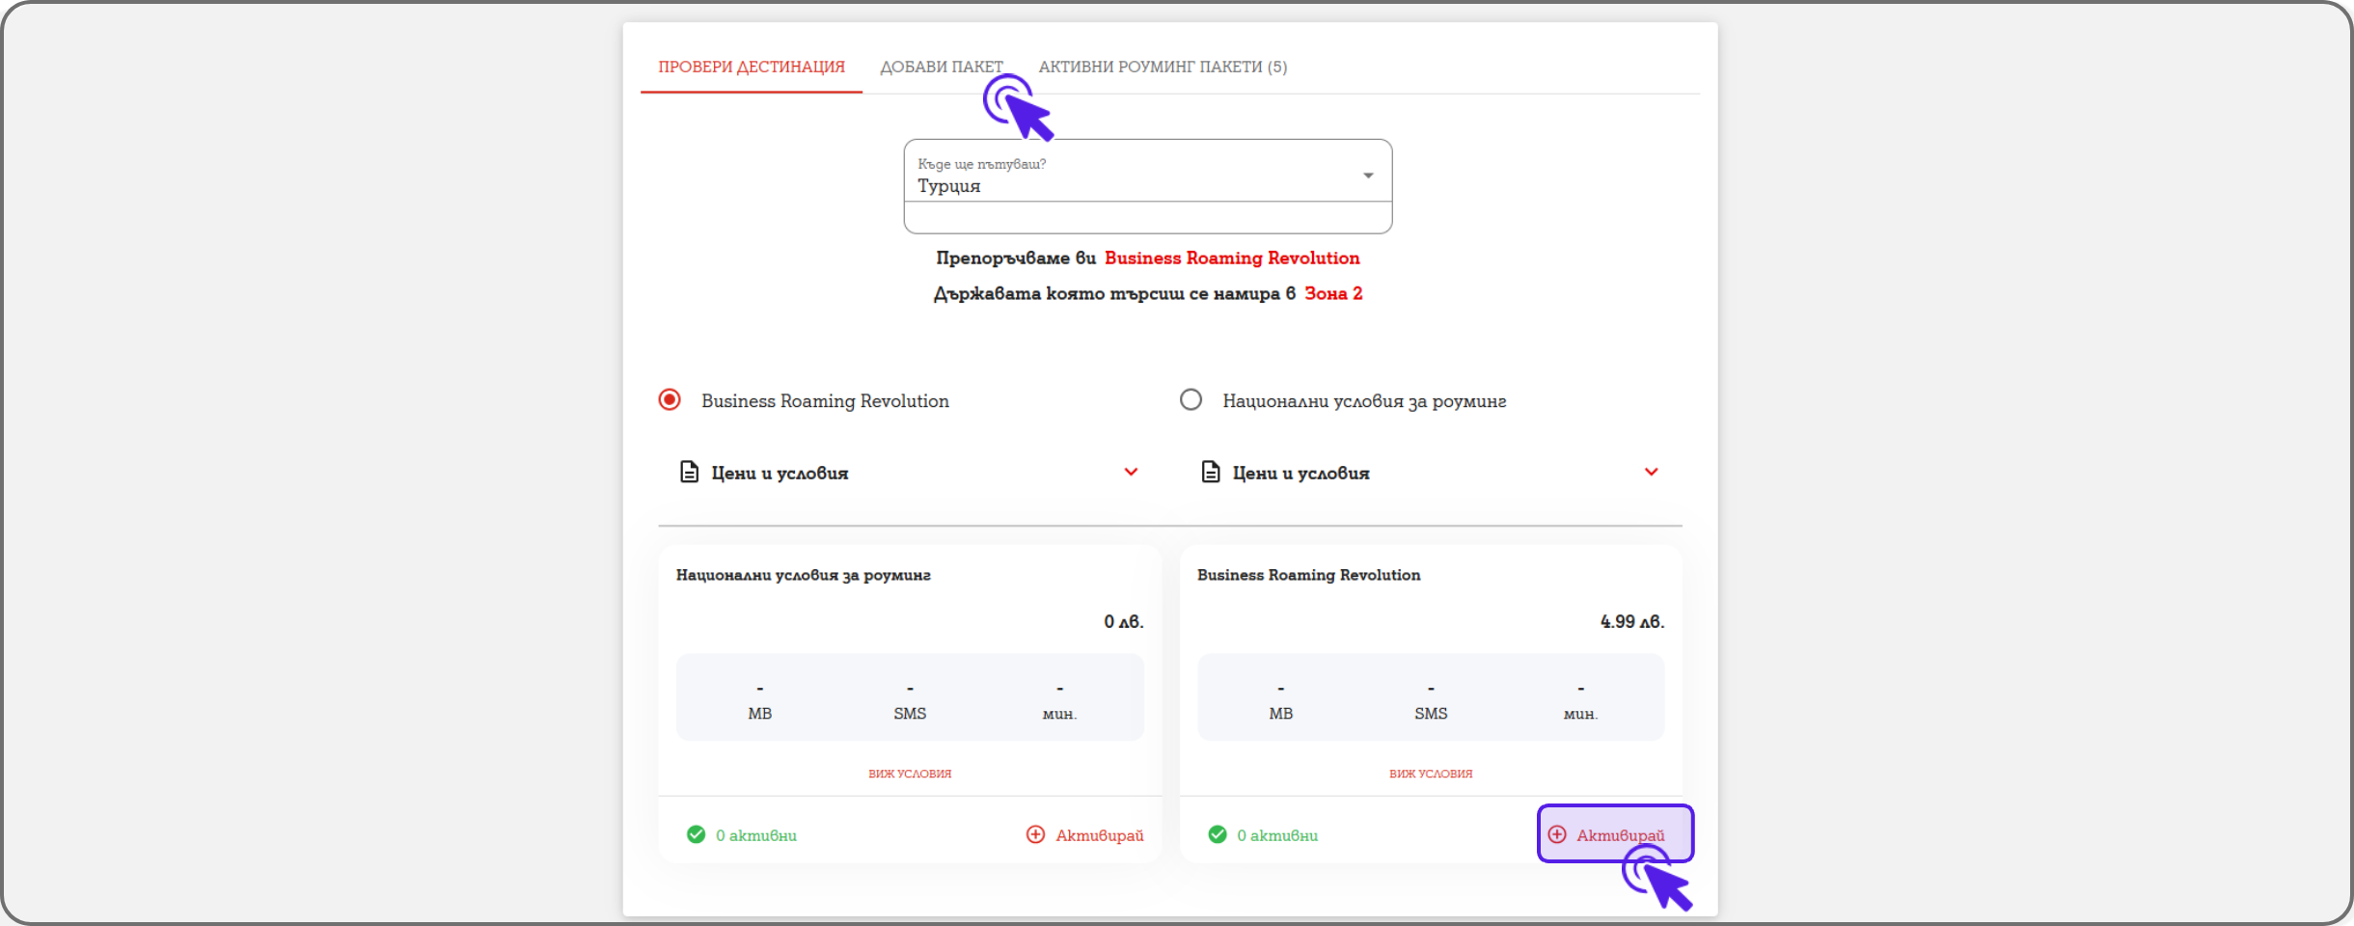
Task: Click green check icon in Национални условия card
Action: coord(696,834)
